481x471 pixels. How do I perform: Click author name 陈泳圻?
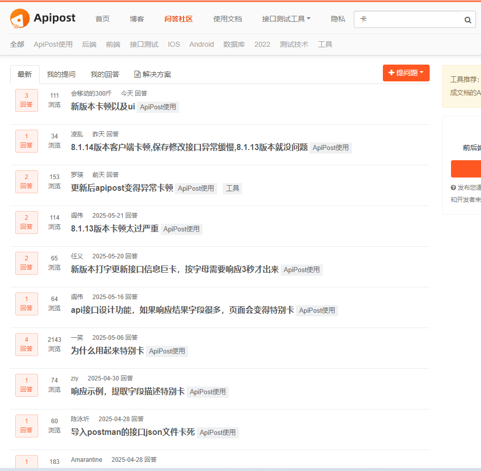tap(80, 419)
